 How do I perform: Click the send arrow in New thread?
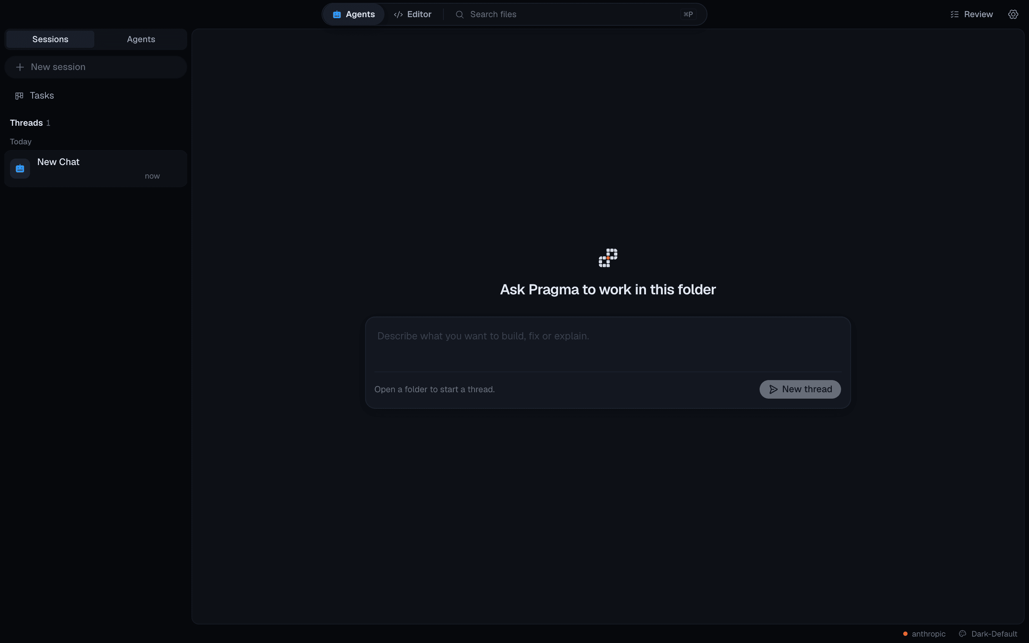coord(774,389)
